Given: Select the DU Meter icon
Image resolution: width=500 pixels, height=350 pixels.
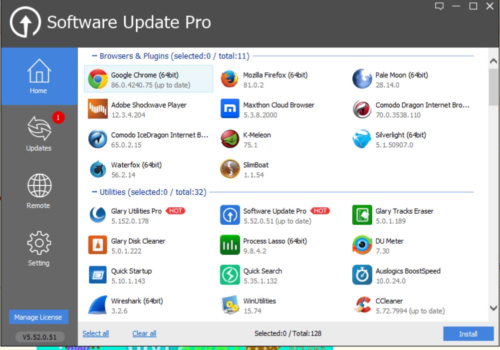Looking at the screenshot, I should [x=362, y=245].
